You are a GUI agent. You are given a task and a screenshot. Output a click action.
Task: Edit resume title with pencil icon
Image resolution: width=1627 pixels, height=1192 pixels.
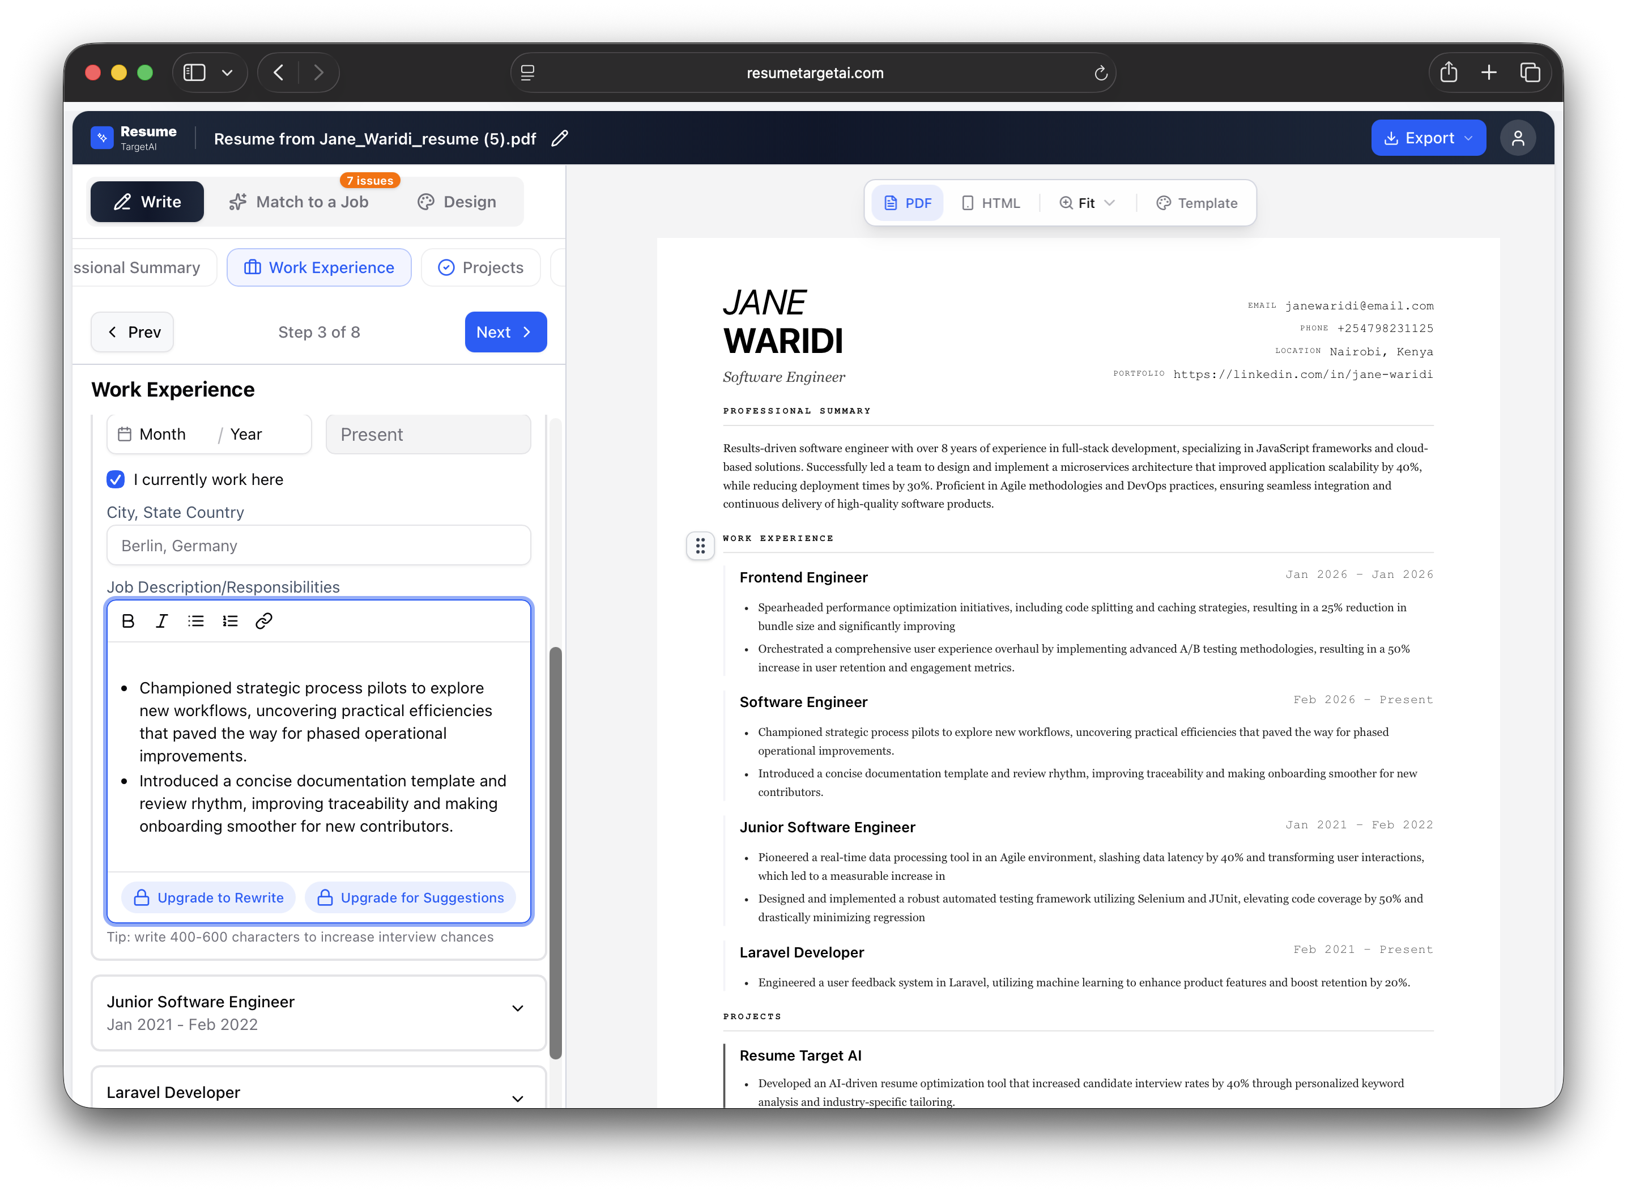(560, 139)
